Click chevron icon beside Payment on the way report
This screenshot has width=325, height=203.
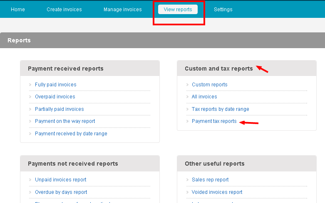30,121
